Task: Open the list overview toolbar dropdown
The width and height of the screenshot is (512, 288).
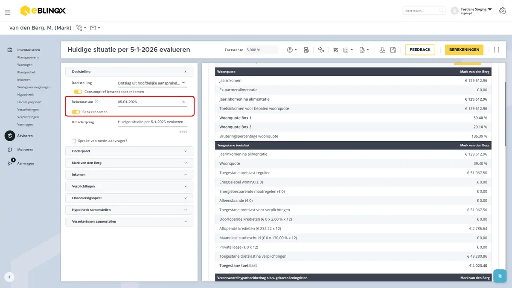Action: [348, 50]
